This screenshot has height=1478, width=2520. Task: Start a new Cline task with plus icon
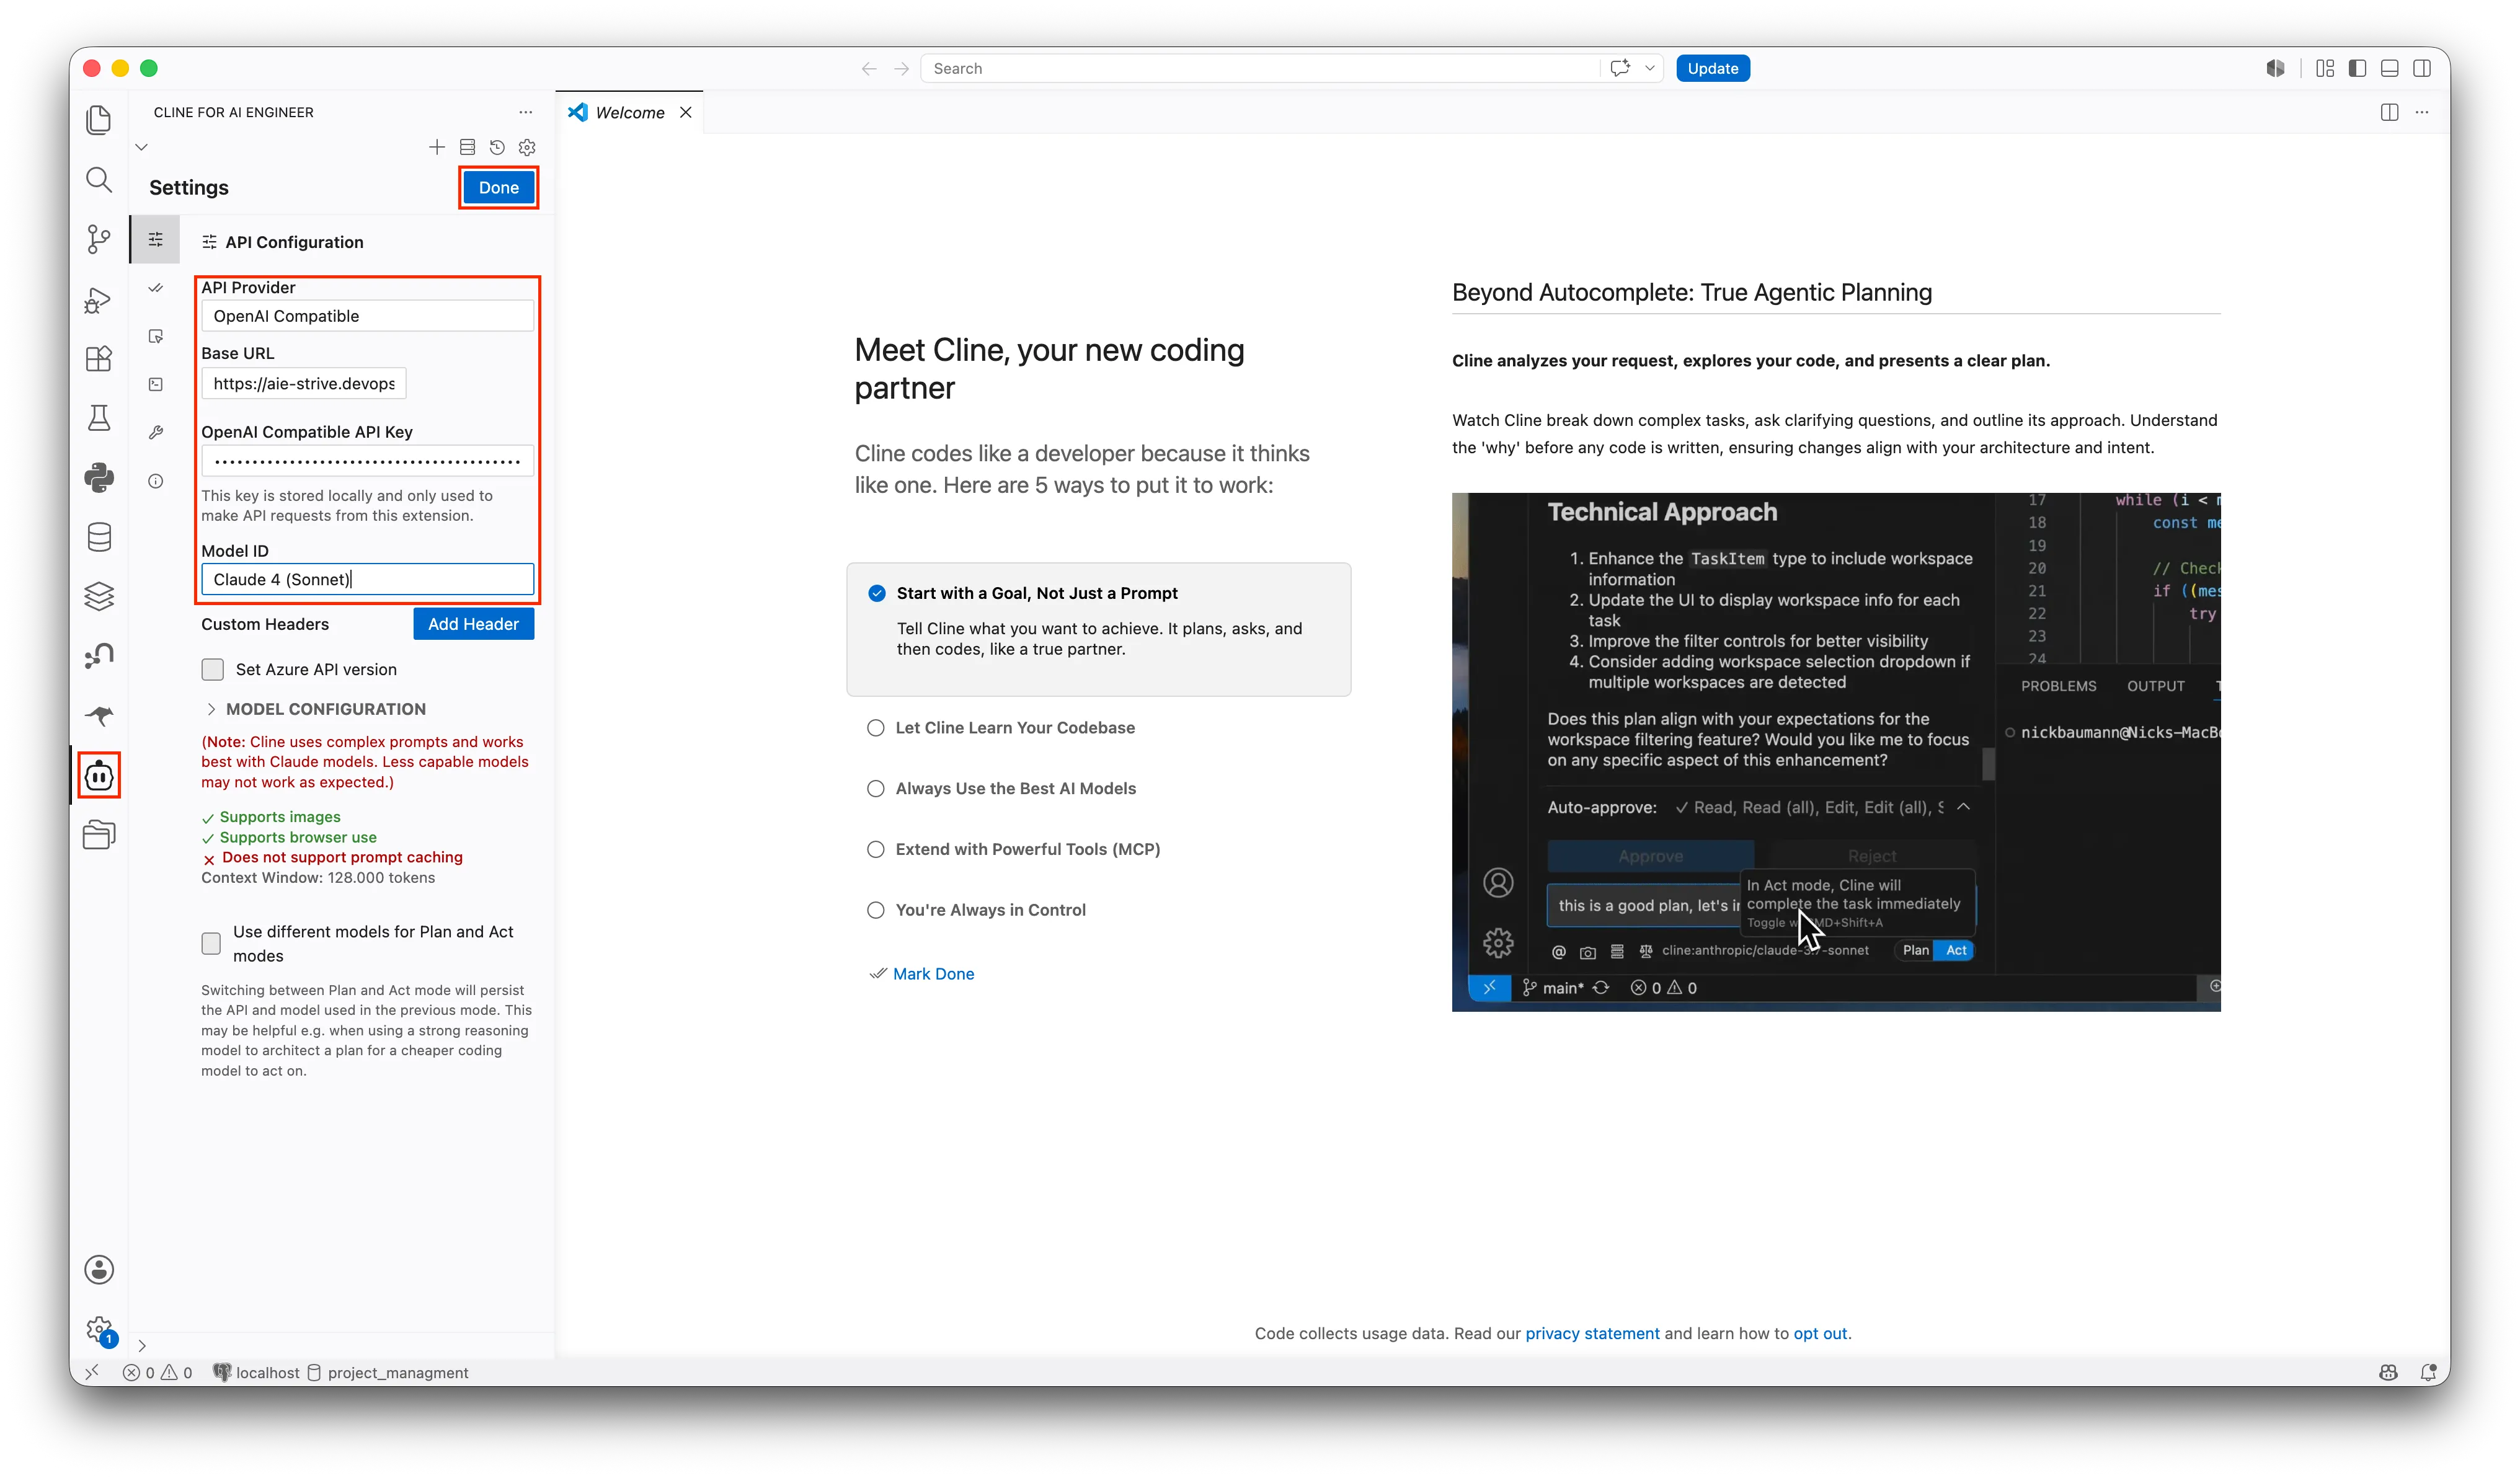point(436,147)
